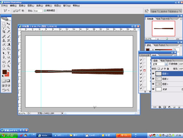183x138 pixels.
Task: Open the lasso tool preset picker arrow
Action: pos(9,11)
